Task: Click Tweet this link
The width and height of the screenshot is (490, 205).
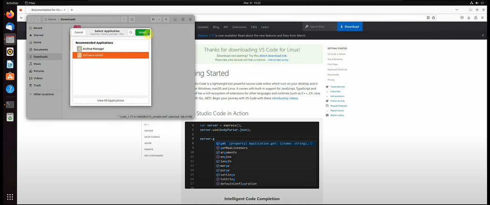Action: tap(337, 87)
